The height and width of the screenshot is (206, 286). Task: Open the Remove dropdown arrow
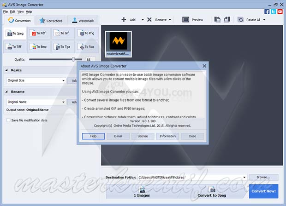170,20
